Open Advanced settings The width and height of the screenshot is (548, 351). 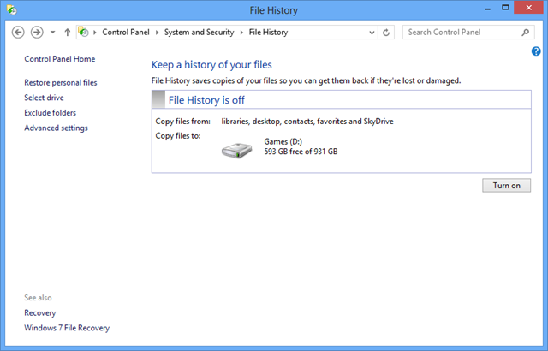tap(56, 128)
